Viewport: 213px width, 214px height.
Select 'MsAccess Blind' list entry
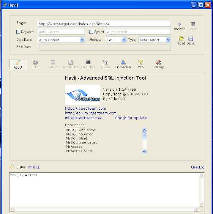tap(79, 151)
